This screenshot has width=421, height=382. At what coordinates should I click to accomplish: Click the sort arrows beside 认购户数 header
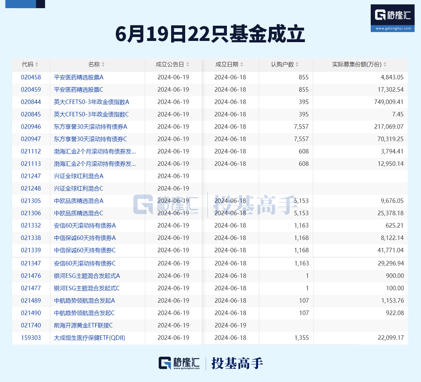[297, 65]
